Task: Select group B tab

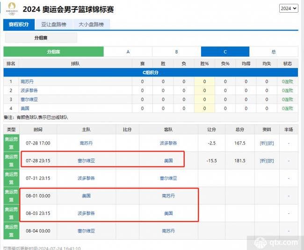Action: (177, 52)
